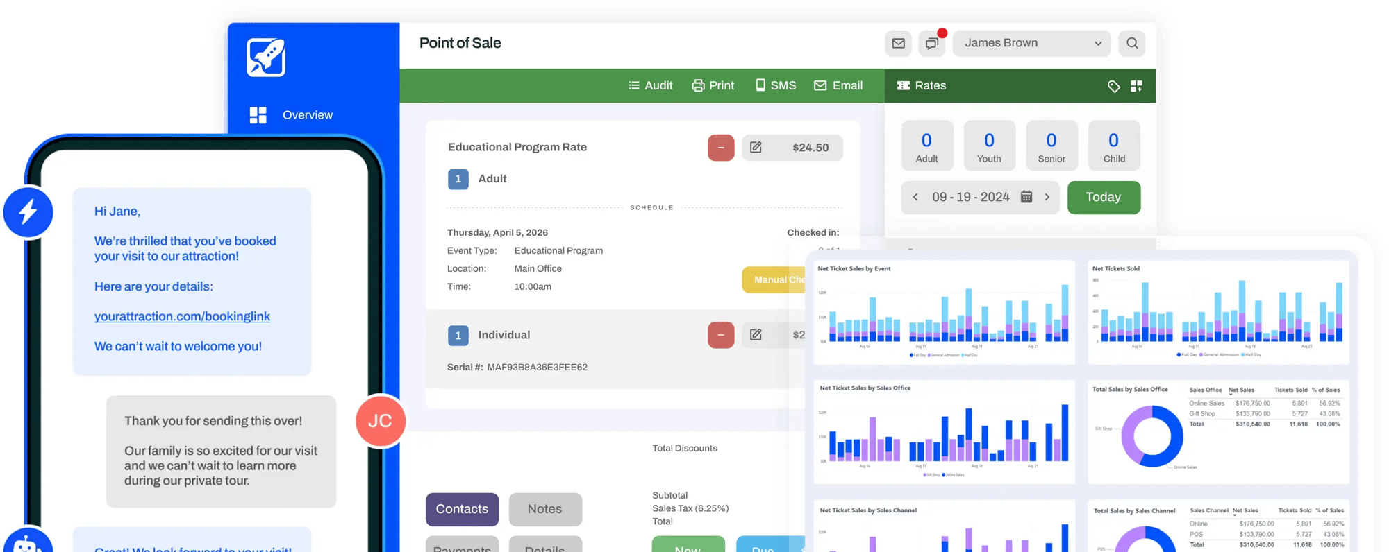The height and width of the screenshot is (552, 1389).
Task: Click the price tag icon in Rates bar
Action: pos(1113,86)
